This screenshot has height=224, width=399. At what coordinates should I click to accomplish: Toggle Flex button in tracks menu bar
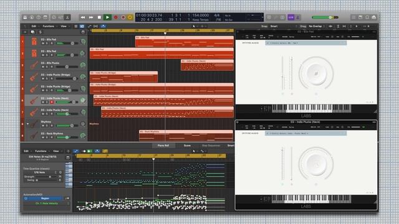[x=95, y=26]
